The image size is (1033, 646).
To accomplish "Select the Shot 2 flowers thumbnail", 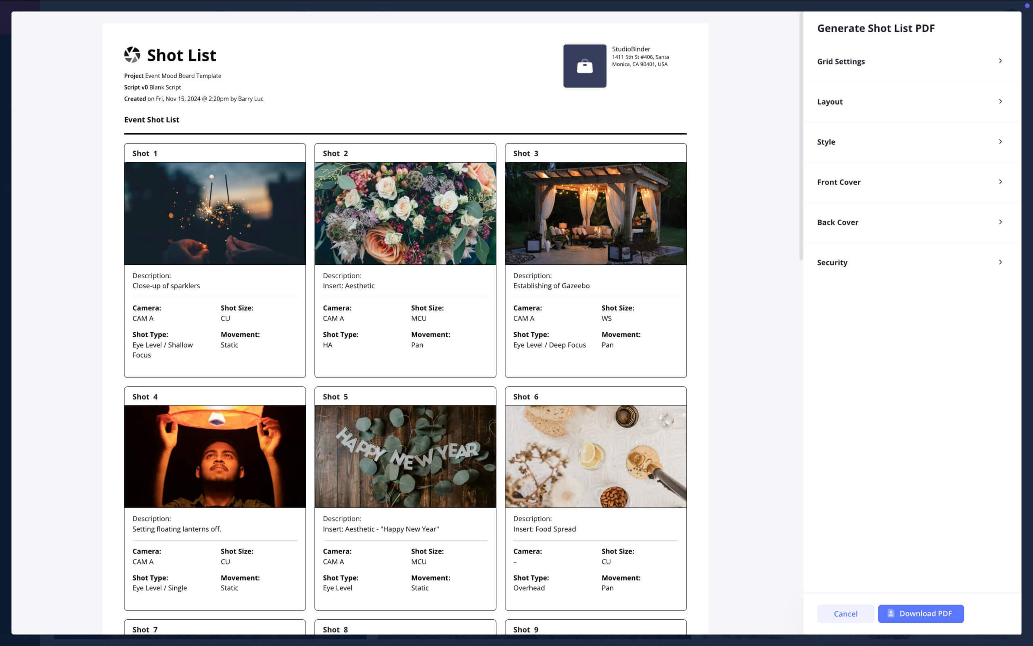I will (405, 213).
